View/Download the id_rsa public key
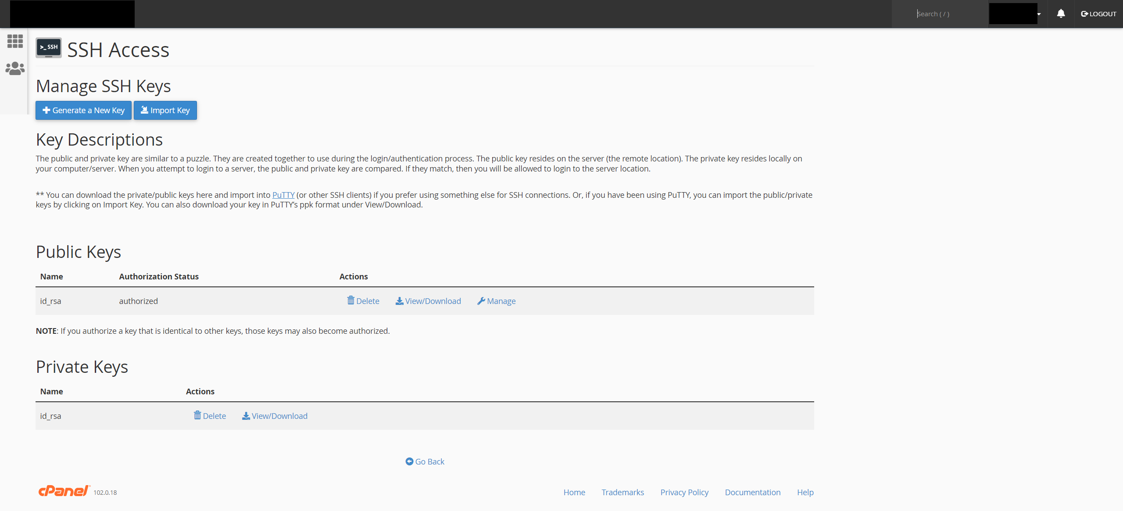This screenshot has height=511, width=1123. point(428,301)
